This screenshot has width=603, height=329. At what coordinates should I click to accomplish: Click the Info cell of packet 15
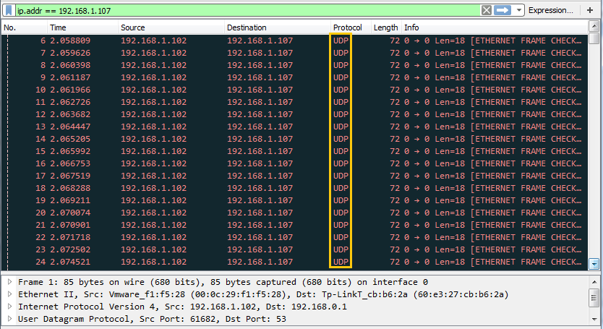(493, 152)
